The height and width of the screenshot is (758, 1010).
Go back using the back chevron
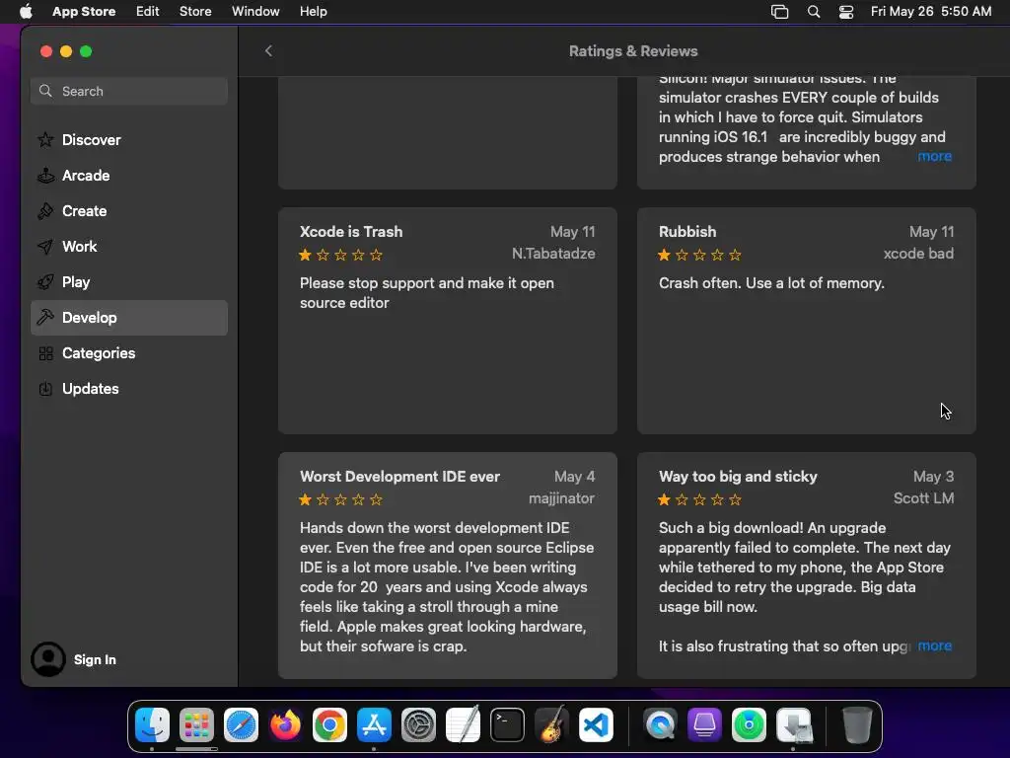coord(268,51)
